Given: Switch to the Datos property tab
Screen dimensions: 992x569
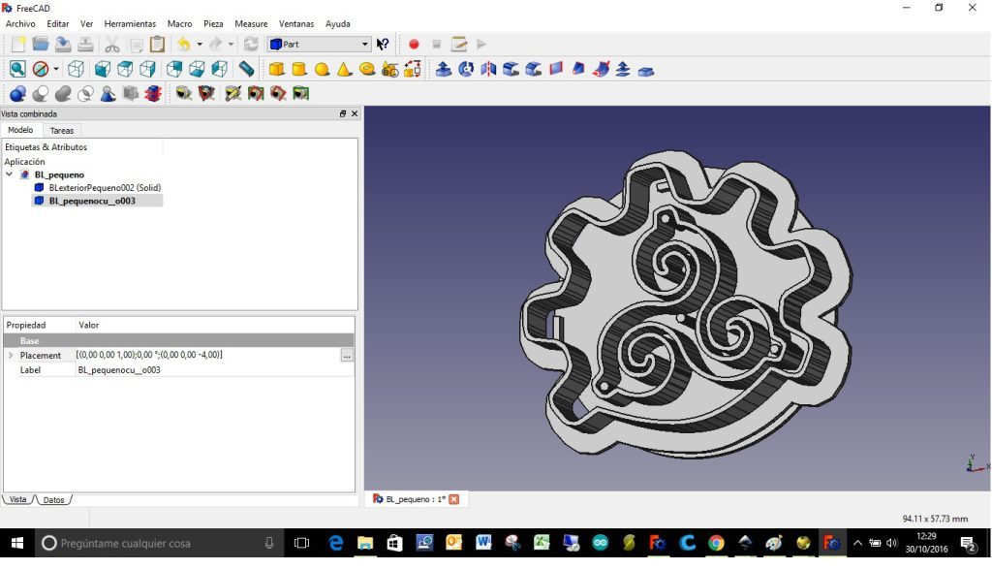Looking at the screenshot, I should pyautogui.click(x=53, y=500).
